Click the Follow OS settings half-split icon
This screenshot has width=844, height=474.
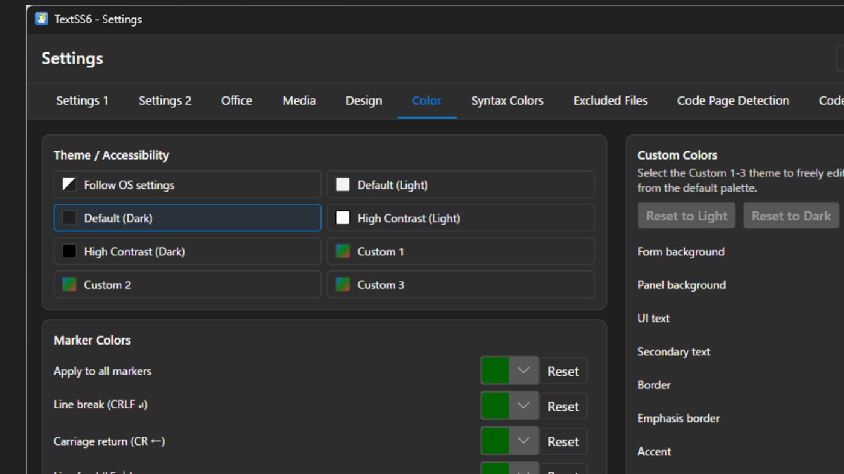click(69, 185)
